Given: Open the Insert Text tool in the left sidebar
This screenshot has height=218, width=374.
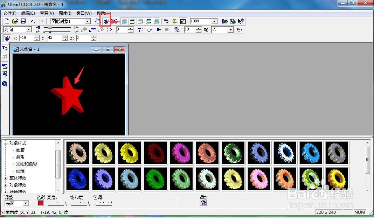Looking at the screenshot, I should pos(5,49).
